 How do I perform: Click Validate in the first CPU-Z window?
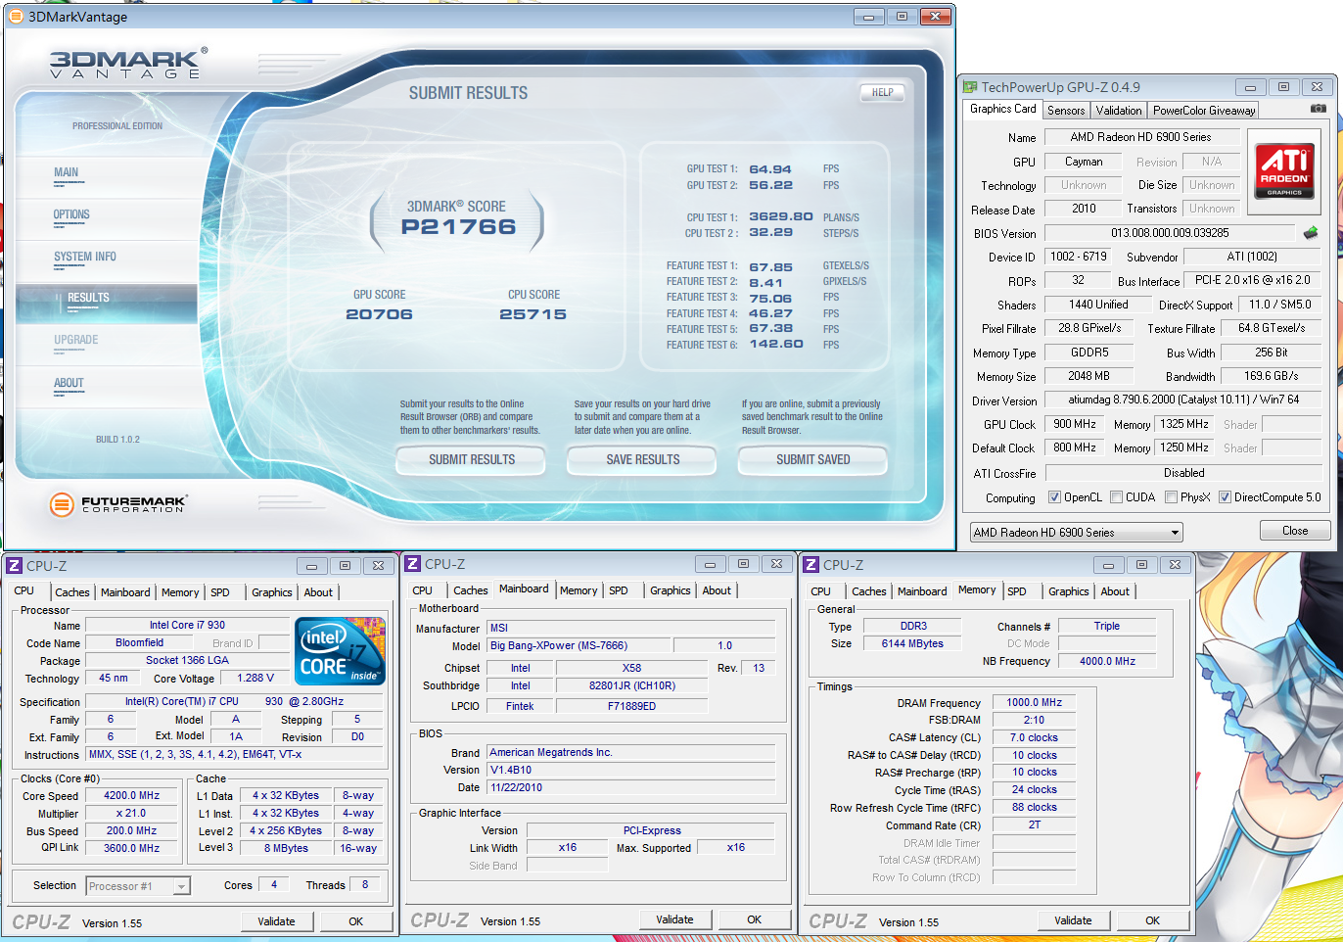[276, 921]
